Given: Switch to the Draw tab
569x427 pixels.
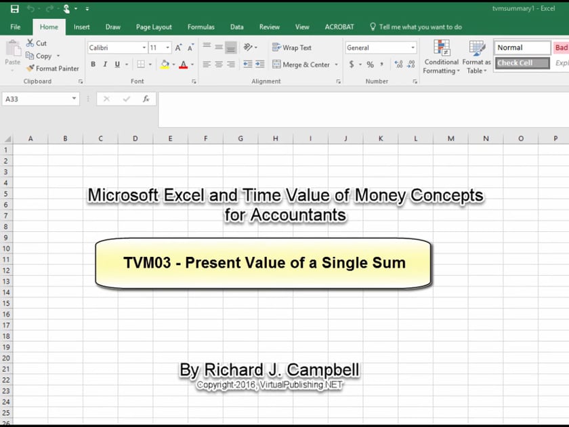Looking at the screenshot, I should click(x=113, y=27).
